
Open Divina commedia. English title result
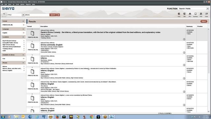(51, 45)
